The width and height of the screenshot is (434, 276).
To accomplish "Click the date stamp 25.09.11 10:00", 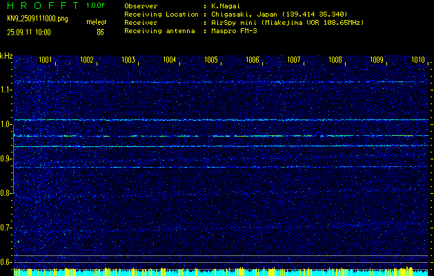I will click(29, 32).
